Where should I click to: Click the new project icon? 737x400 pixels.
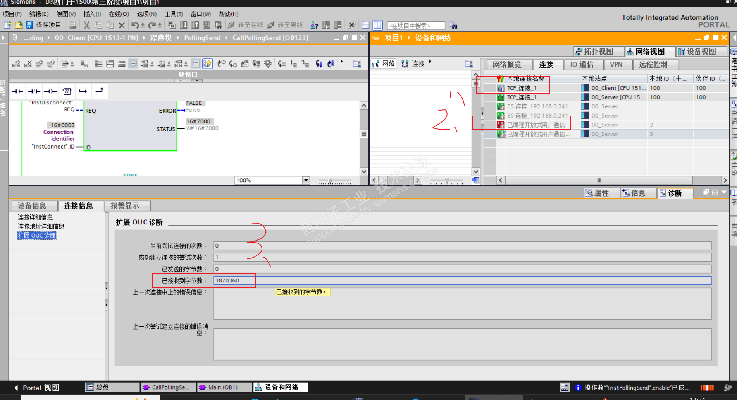pyautogui.click(x=7, y=25)
